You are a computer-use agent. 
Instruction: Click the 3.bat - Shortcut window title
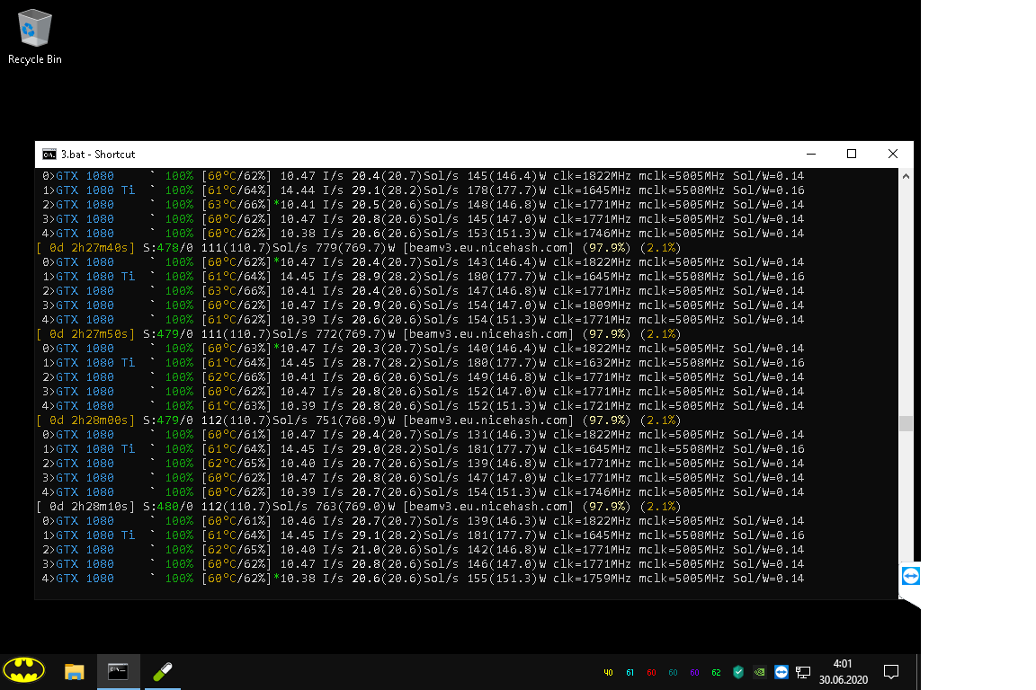tap(98, 154)
